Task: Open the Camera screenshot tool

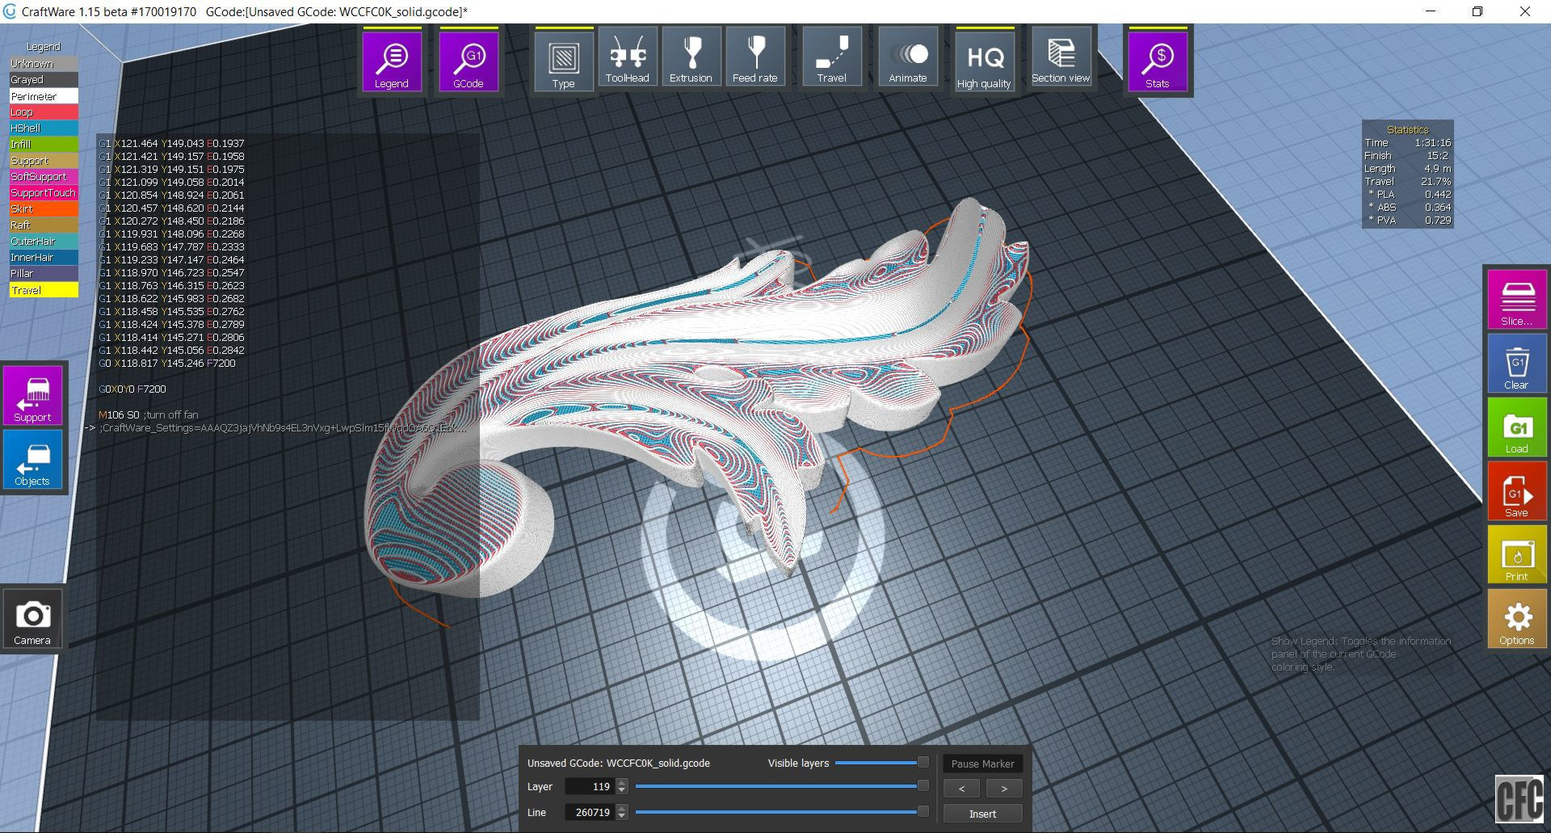Action: coord(32,619)
